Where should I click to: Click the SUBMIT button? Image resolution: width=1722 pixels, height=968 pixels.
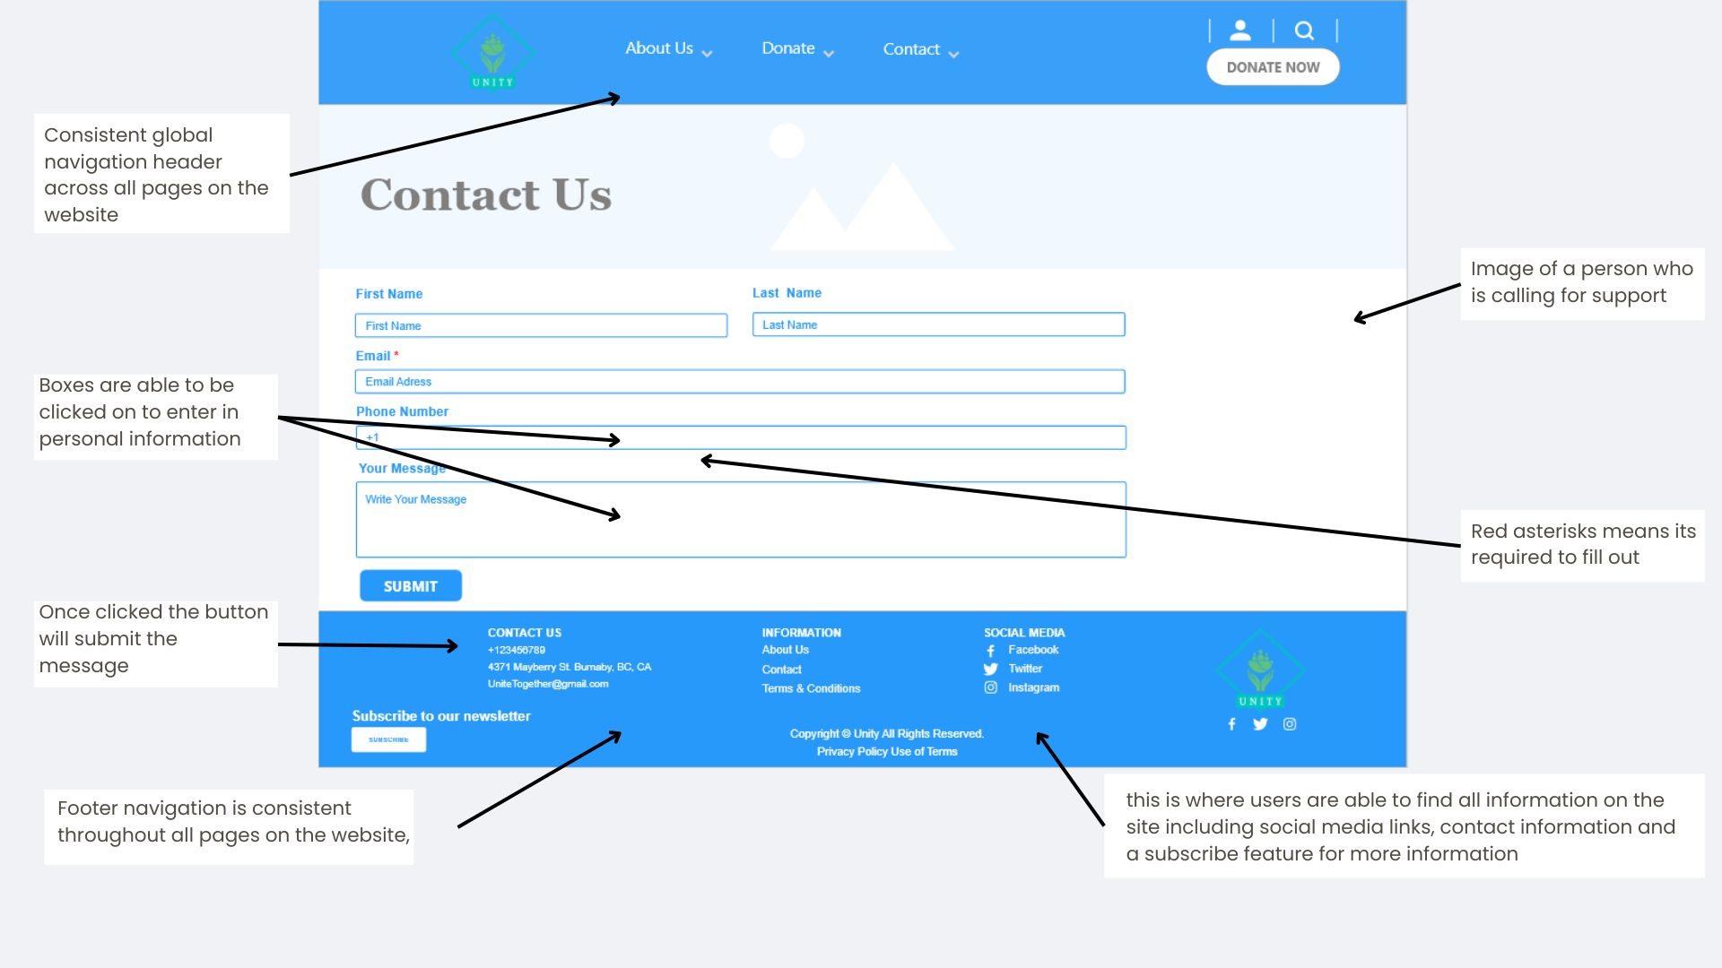coord(411,585)
